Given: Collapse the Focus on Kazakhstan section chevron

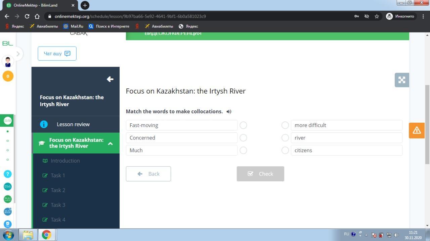Looking at the screenshot, I should pyautogui.click(x=110, y=143).
